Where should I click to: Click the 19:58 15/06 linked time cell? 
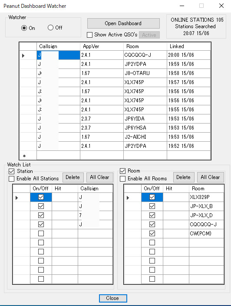(x=188, y=73)
